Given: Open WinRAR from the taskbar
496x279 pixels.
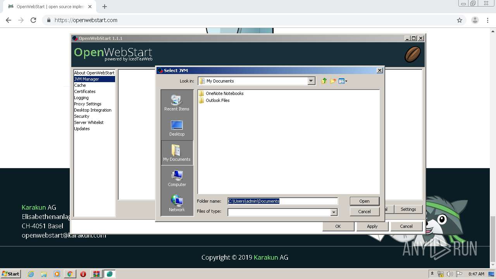Looking at the screenshot, I should (96, 274).
